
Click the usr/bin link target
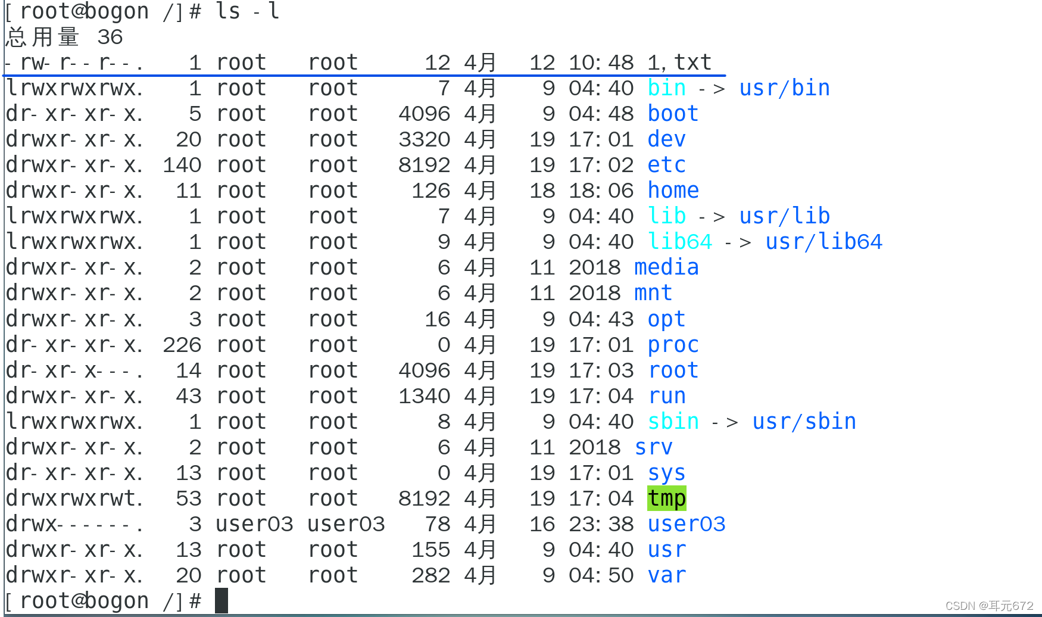(784, 88)
